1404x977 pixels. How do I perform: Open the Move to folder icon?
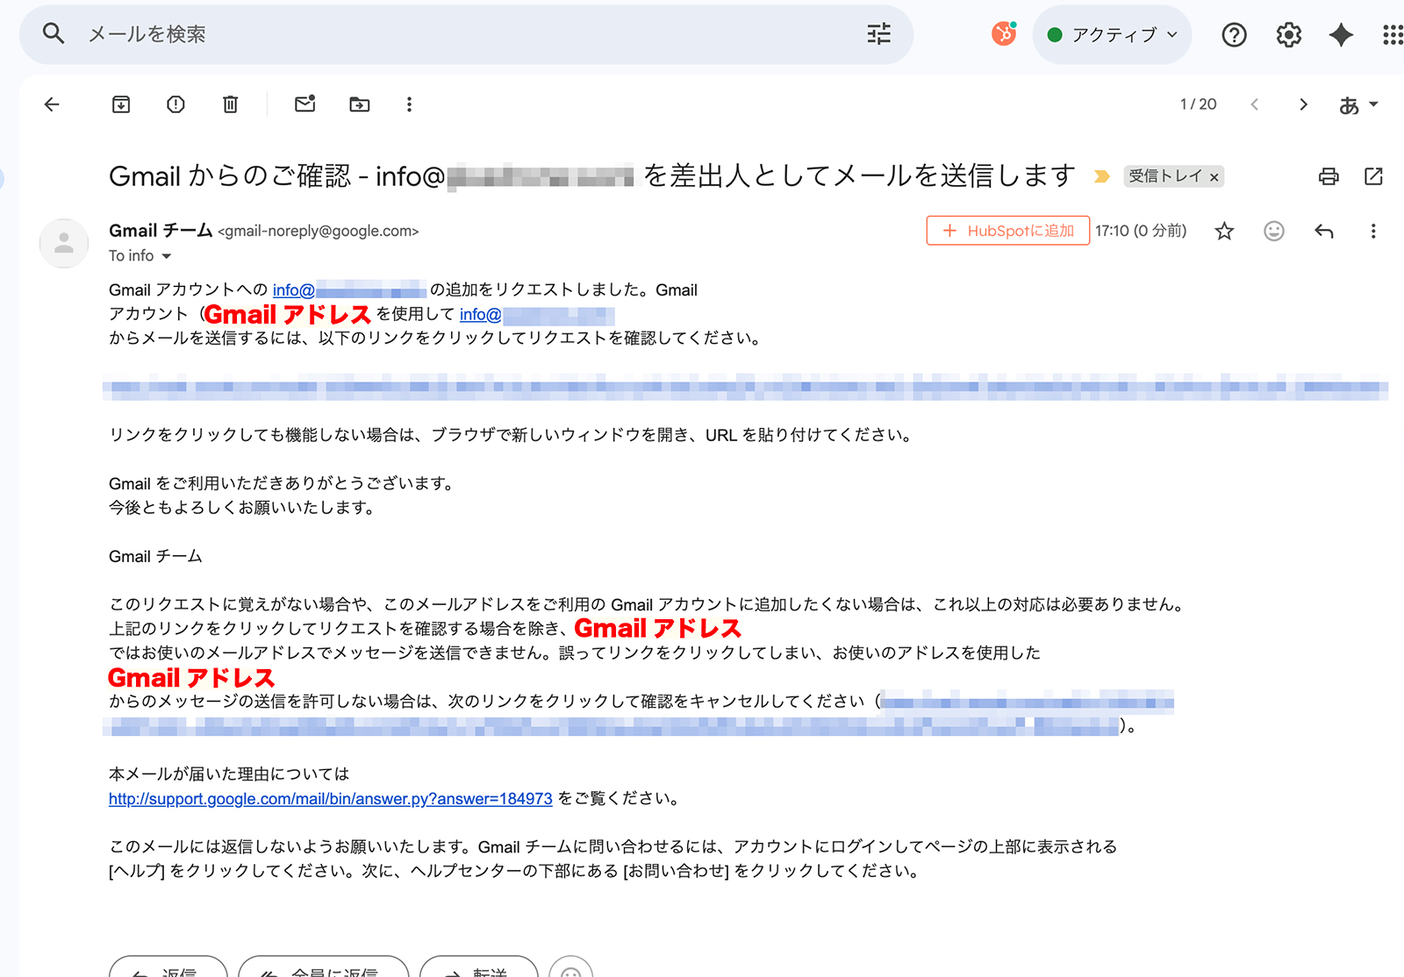360,104
